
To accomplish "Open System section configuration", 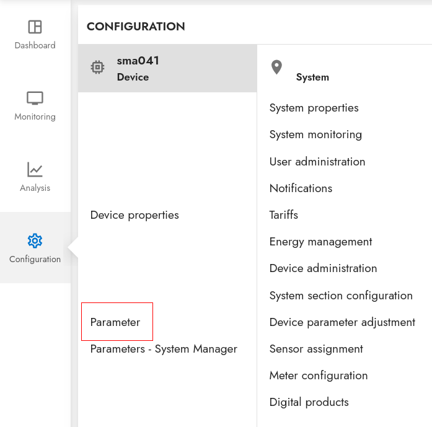I will pos(341,296).
